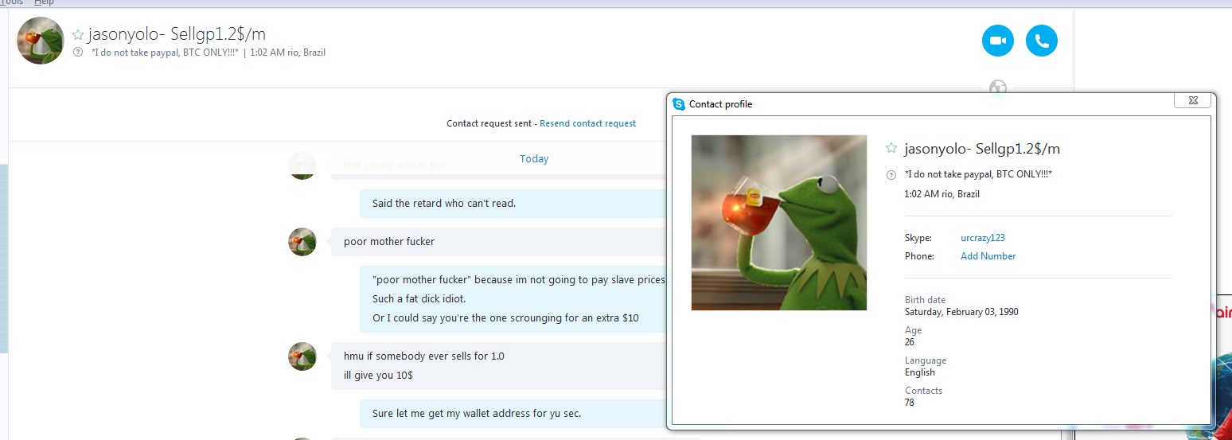Screen dimensions: 1232x440
Task: Click the mood text in Contact profile
Action: click(978, 174)
